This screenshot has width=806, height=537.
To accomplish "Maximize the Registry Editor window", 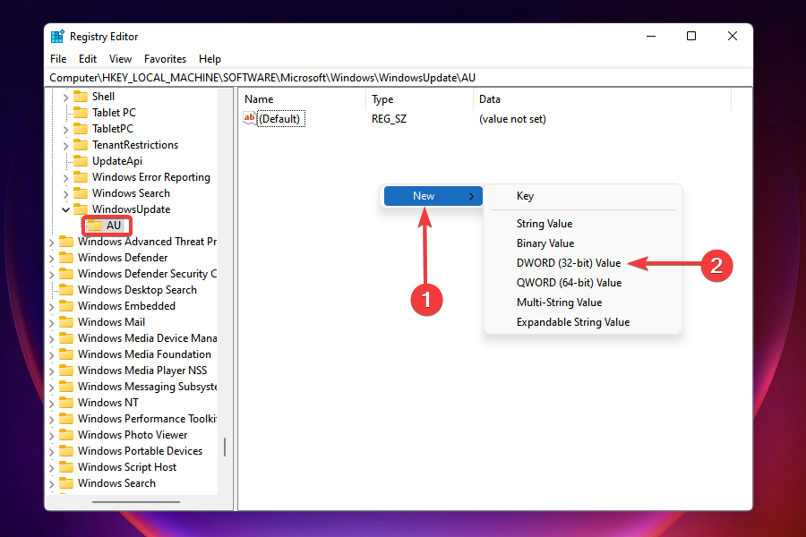I will 691,36.
